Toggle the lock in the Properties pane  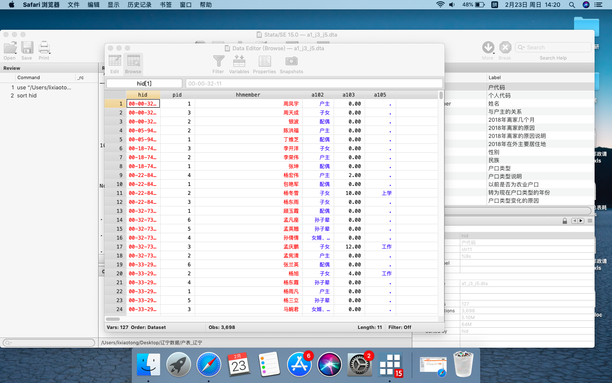coord(564,221)
